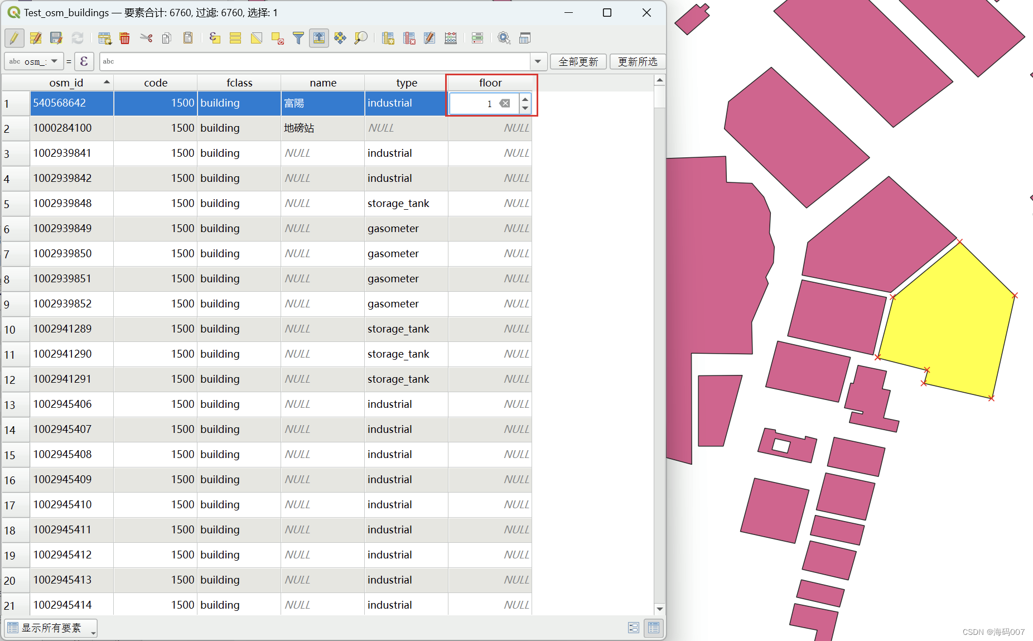Screen dimensions: 1033x641
Task: Expand the expression history dropdown arrow
Action: pyautogui.click(x=538, y=61)
